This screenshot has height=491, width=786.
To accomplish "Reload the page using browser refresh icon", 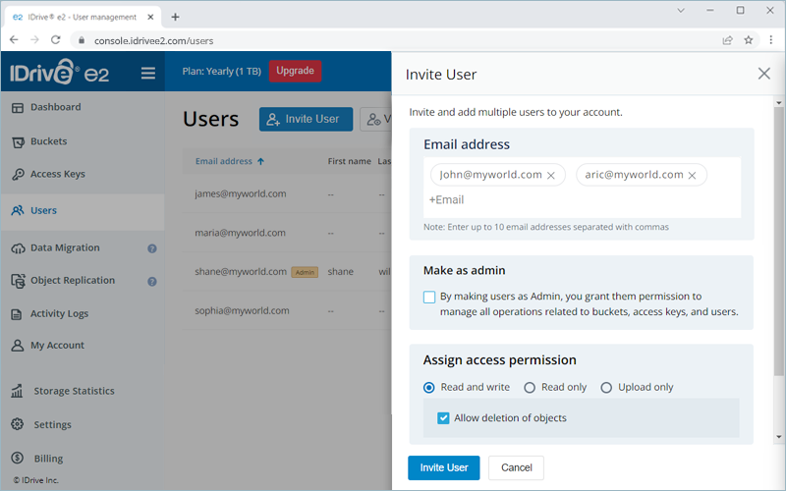I will (x=56, y=40).
